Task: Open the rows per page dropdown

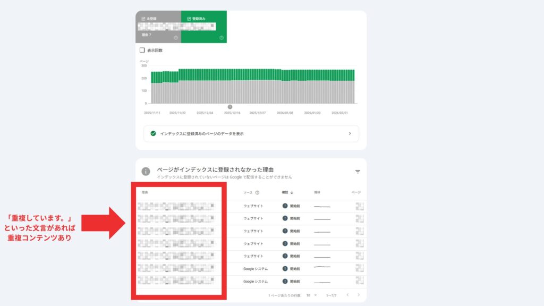Action: pos(310,295)
